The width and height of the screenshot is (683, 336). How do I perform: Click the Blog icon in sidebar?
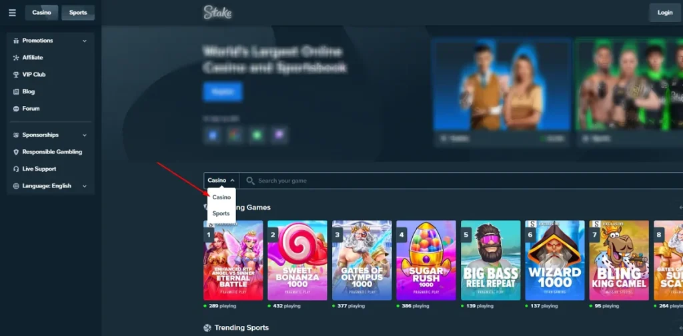click(16, 91)
